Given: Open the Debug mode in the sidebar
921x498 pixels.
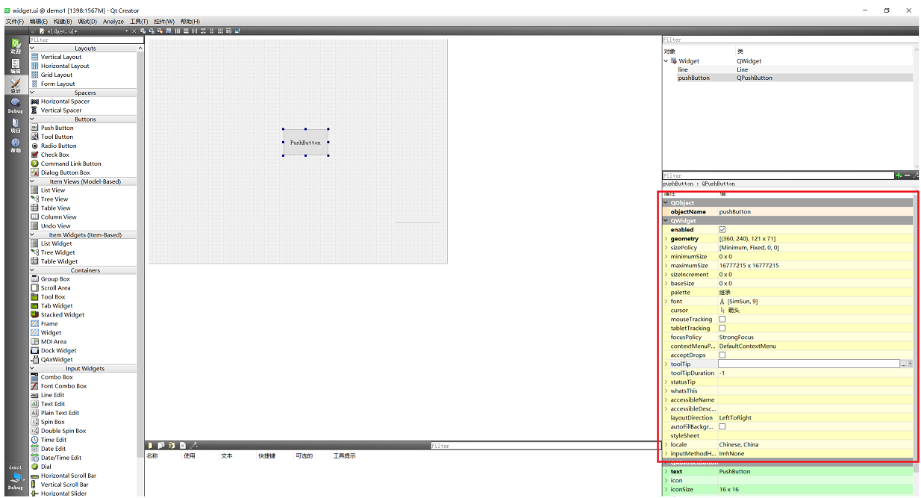Looking at the screenshot, I should (x=16, y=105).
